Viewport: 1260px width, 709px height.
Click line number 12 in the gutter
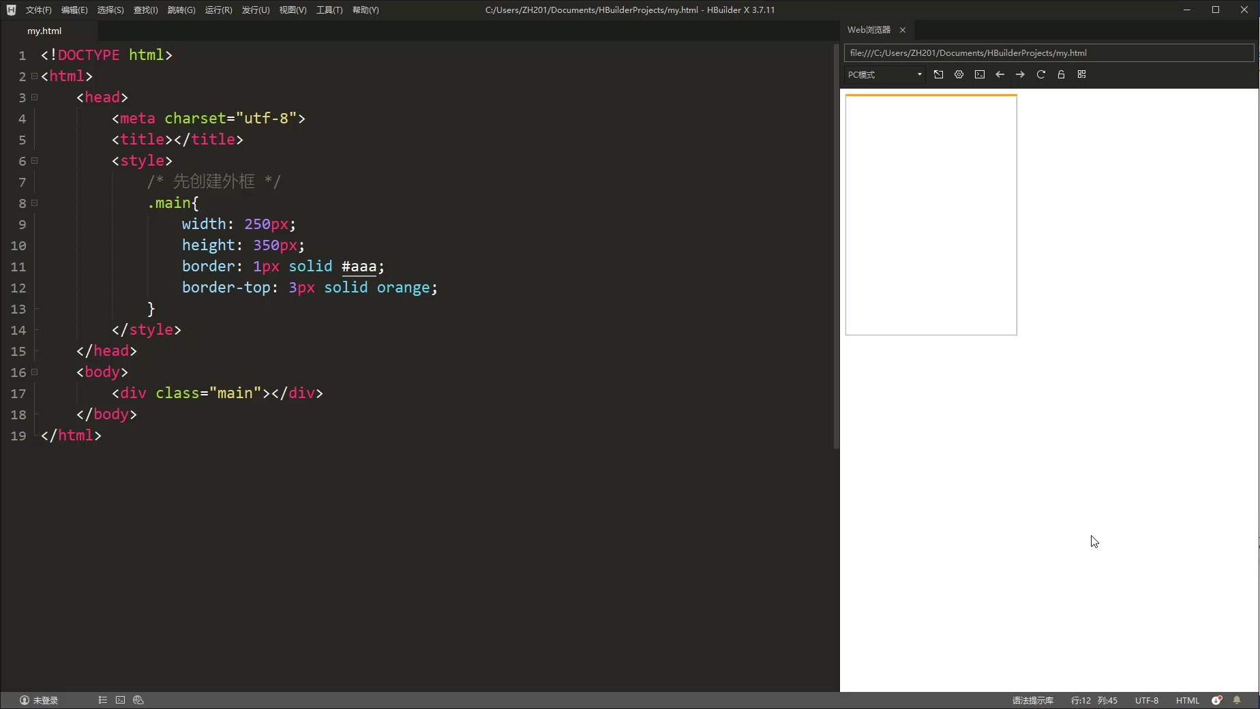18,288
